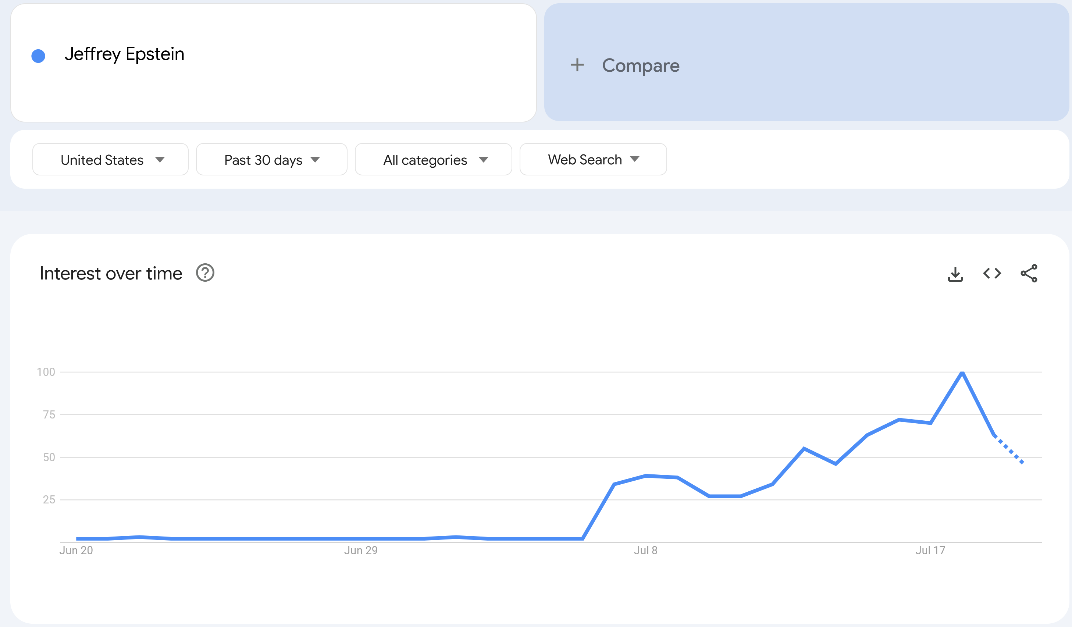Expand the All categories filter
Image resolution: width=1072 pixels, height=627 pixels.
(x=433, y=160)
